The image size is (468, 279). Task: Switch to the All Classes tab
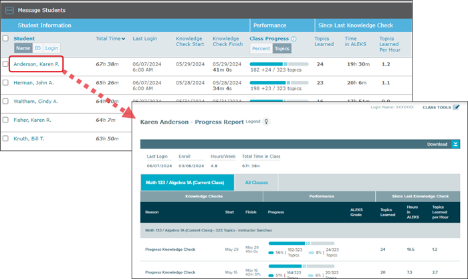coord(257,182)
